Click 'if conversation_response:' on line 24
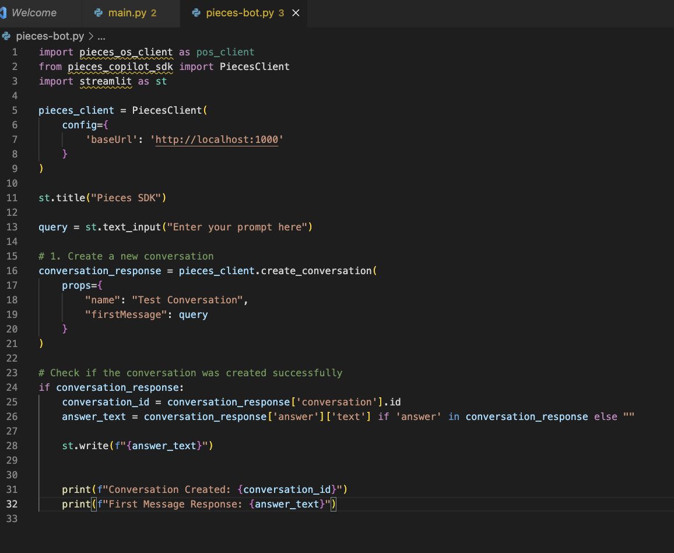The height and width of the screenshot is (553, 674). coord(111,387)
